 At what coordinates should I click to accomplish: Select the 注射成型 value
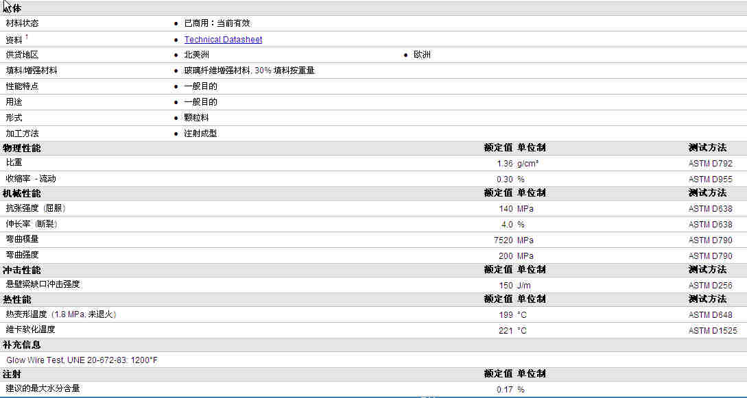click(200, 134)
